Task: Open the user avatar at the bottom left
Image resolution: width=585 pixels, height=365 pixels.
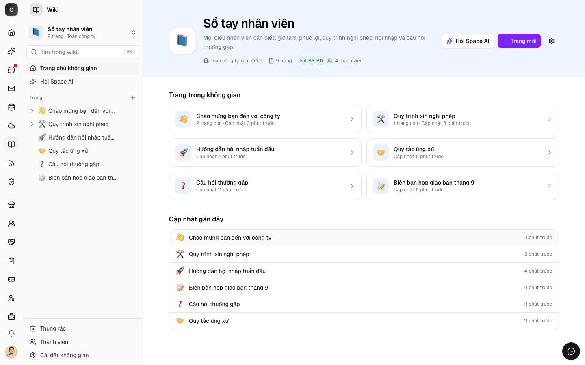Action: [x=11, y=352]
